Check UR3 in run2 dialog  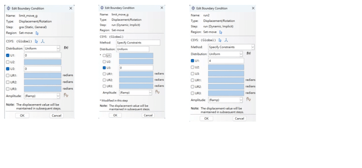(193, 93)
